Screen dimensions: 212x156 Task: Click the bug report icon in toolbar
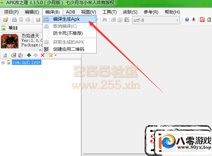[x=194, y=20]
